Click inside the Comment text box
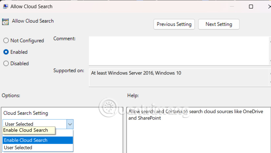The image size is (271, 153). coord(177,50)
